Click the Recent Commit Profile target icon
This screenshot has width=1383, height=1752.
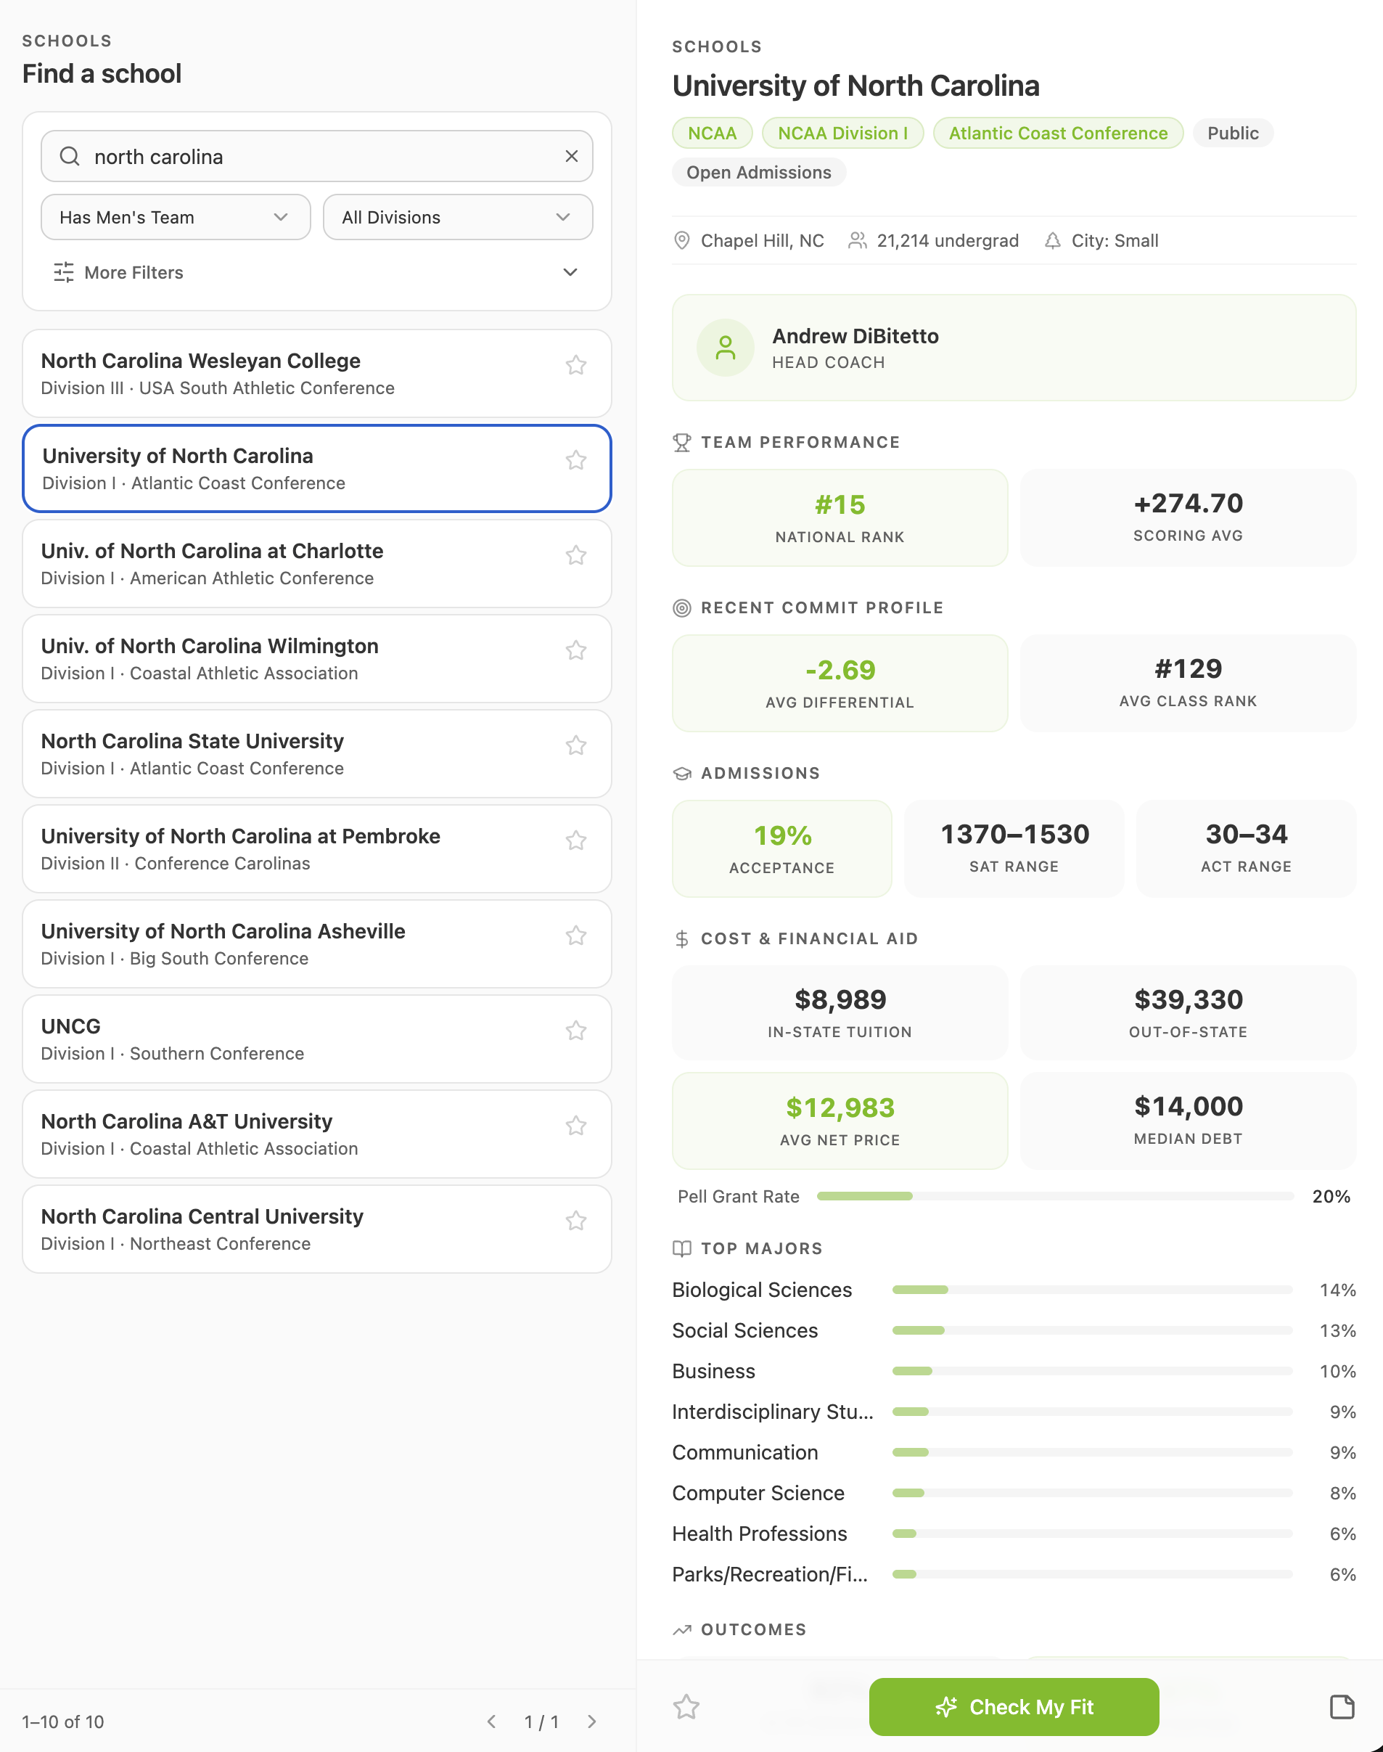pyautogui.click(x=682, y=608)
